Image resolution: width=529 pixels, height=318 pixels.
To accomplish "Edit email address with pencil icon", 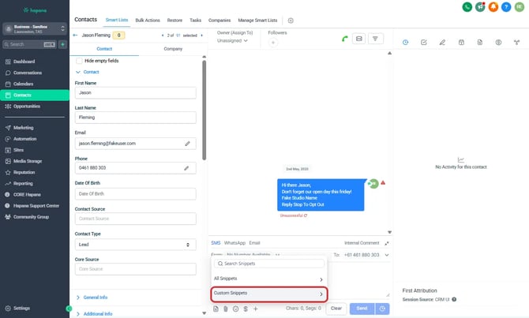I will point(188,144).
